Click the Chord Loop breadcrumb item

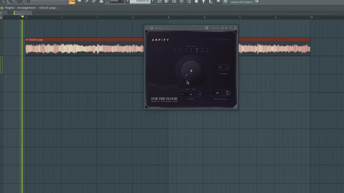tap(47, 8)
